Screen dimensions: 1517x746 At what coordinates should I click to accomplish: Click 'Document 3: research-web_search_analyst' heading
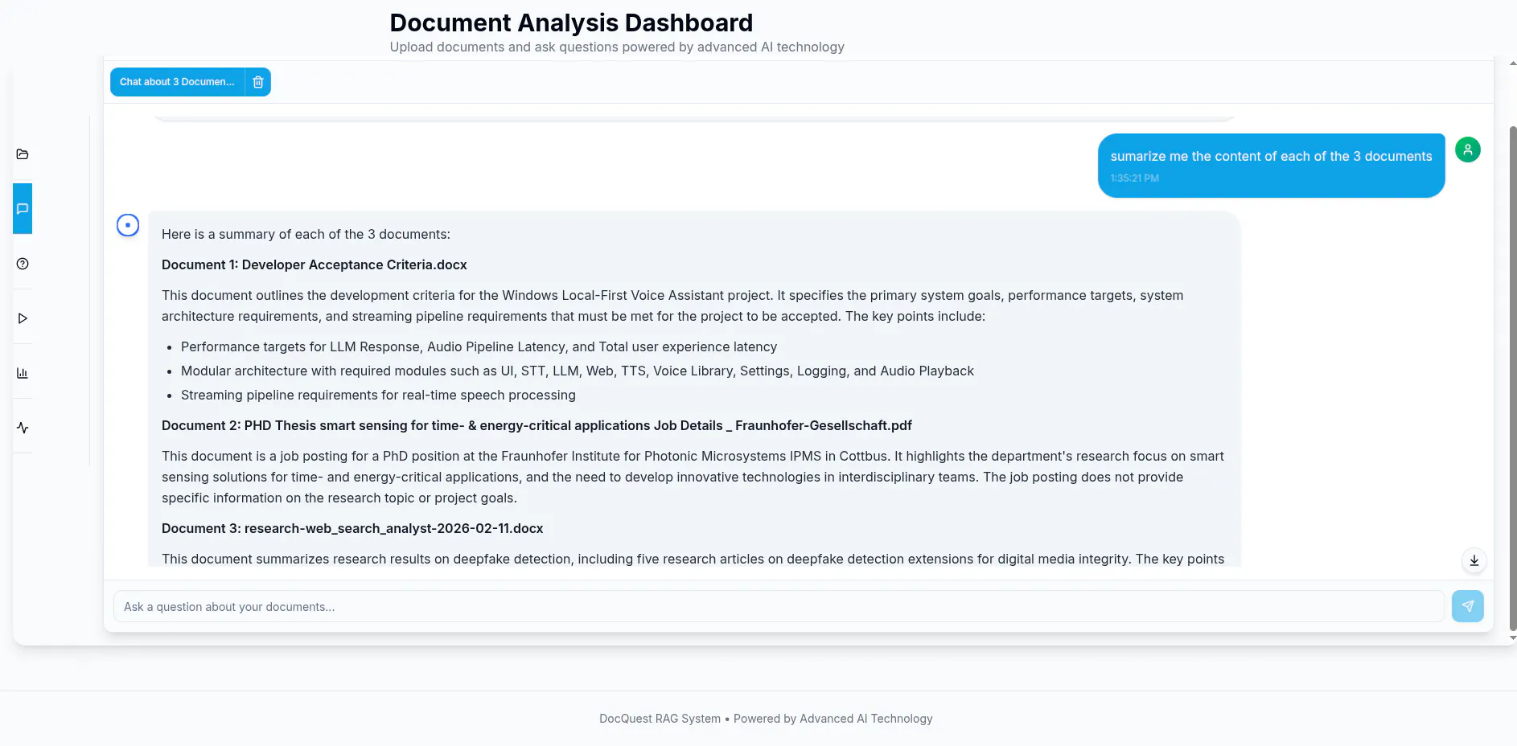[352, 528]
